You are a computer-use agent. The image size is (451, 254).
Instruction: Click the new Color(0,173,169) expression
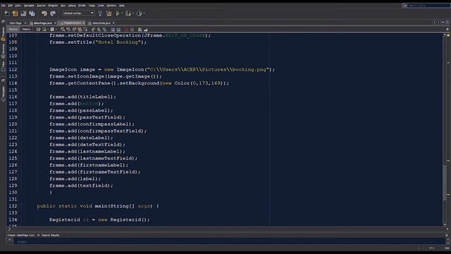pos(192,83)
